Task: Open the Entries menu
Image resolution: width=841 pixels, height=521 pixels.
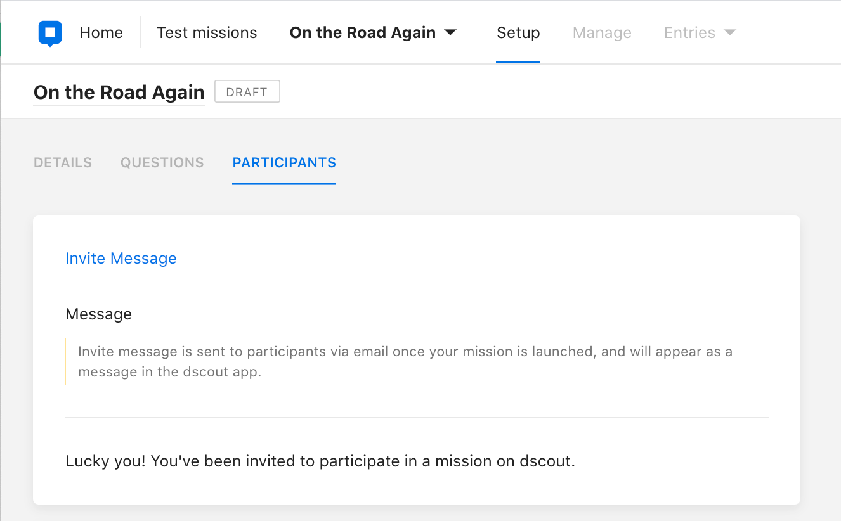Action: tap(689, 33)
